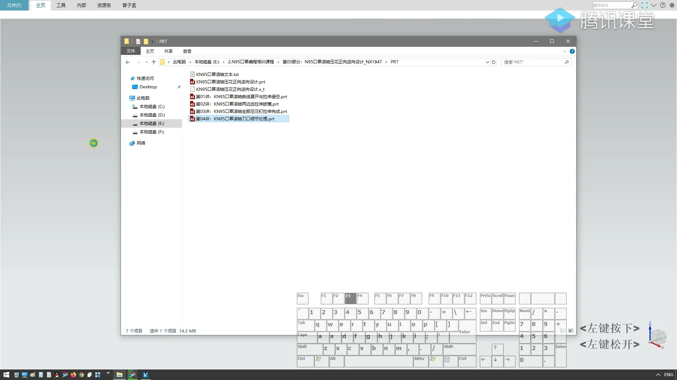
Task: Open the QQ penguin taskbar icon
Action: pos(57,375)
